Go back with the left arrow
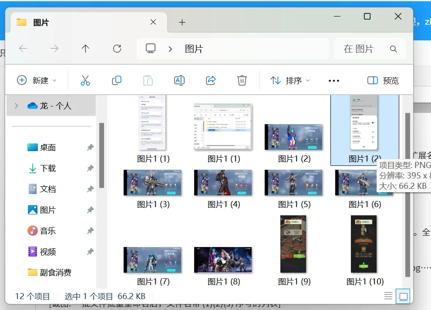Screen dimensions: 431x310 pyautogui.click(x=23, y=49)
